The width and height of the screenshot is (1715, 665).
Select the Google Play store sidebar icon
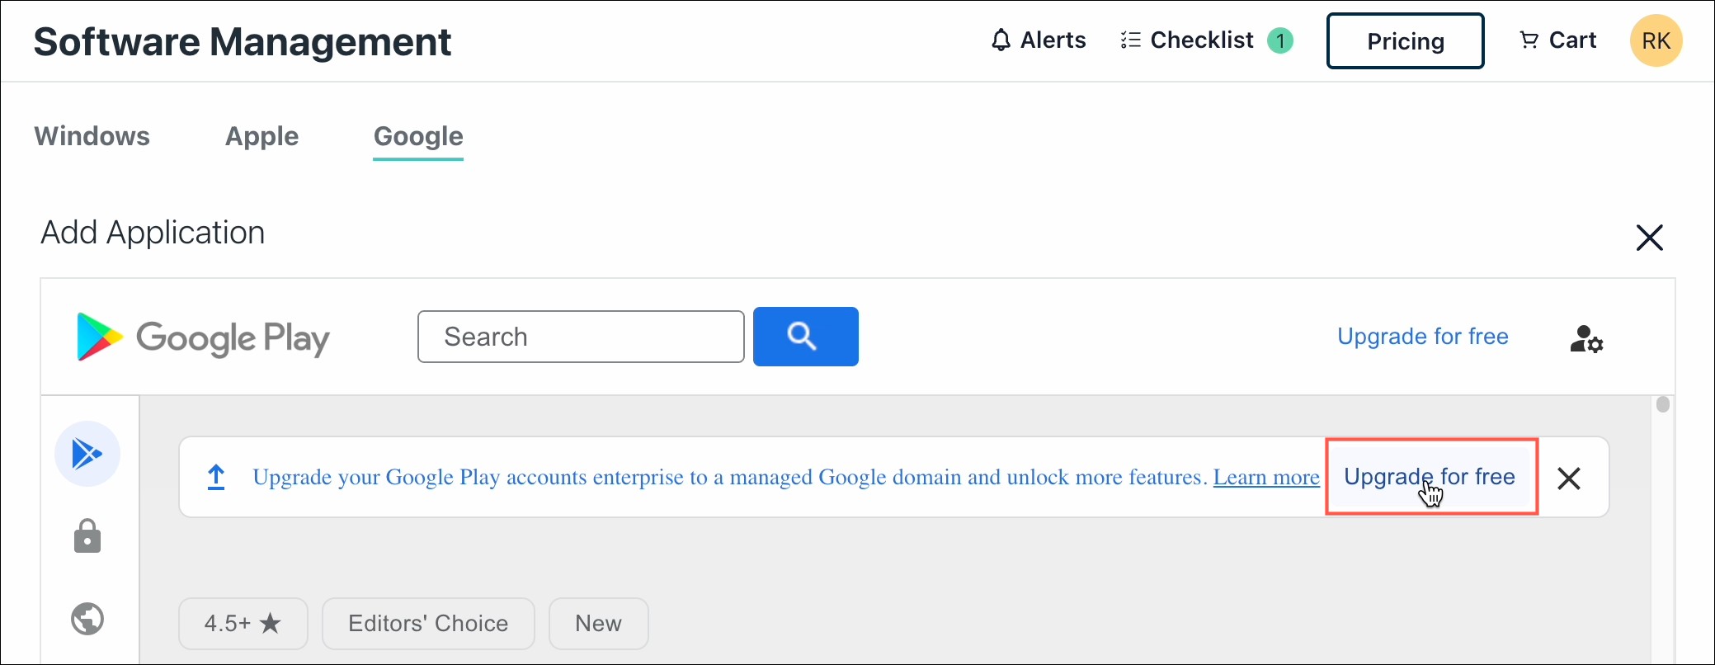coord(87,454)
